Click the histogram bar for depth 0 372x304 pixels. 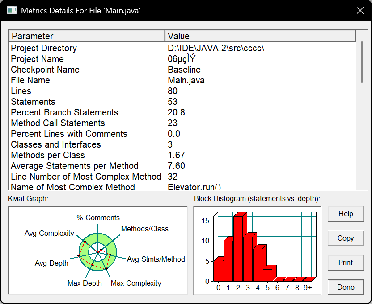point(219,271)
